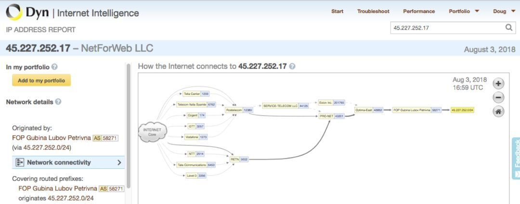Open the 45.227.252.0/24 originates prefix link

pos(71,198)
